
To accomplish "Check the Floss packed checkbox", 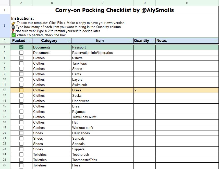I will click(21, 165).
